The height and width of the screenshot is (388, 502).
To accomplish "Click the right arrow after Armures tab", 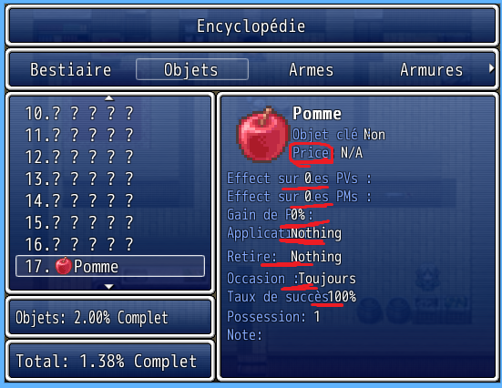I will 491,68.
